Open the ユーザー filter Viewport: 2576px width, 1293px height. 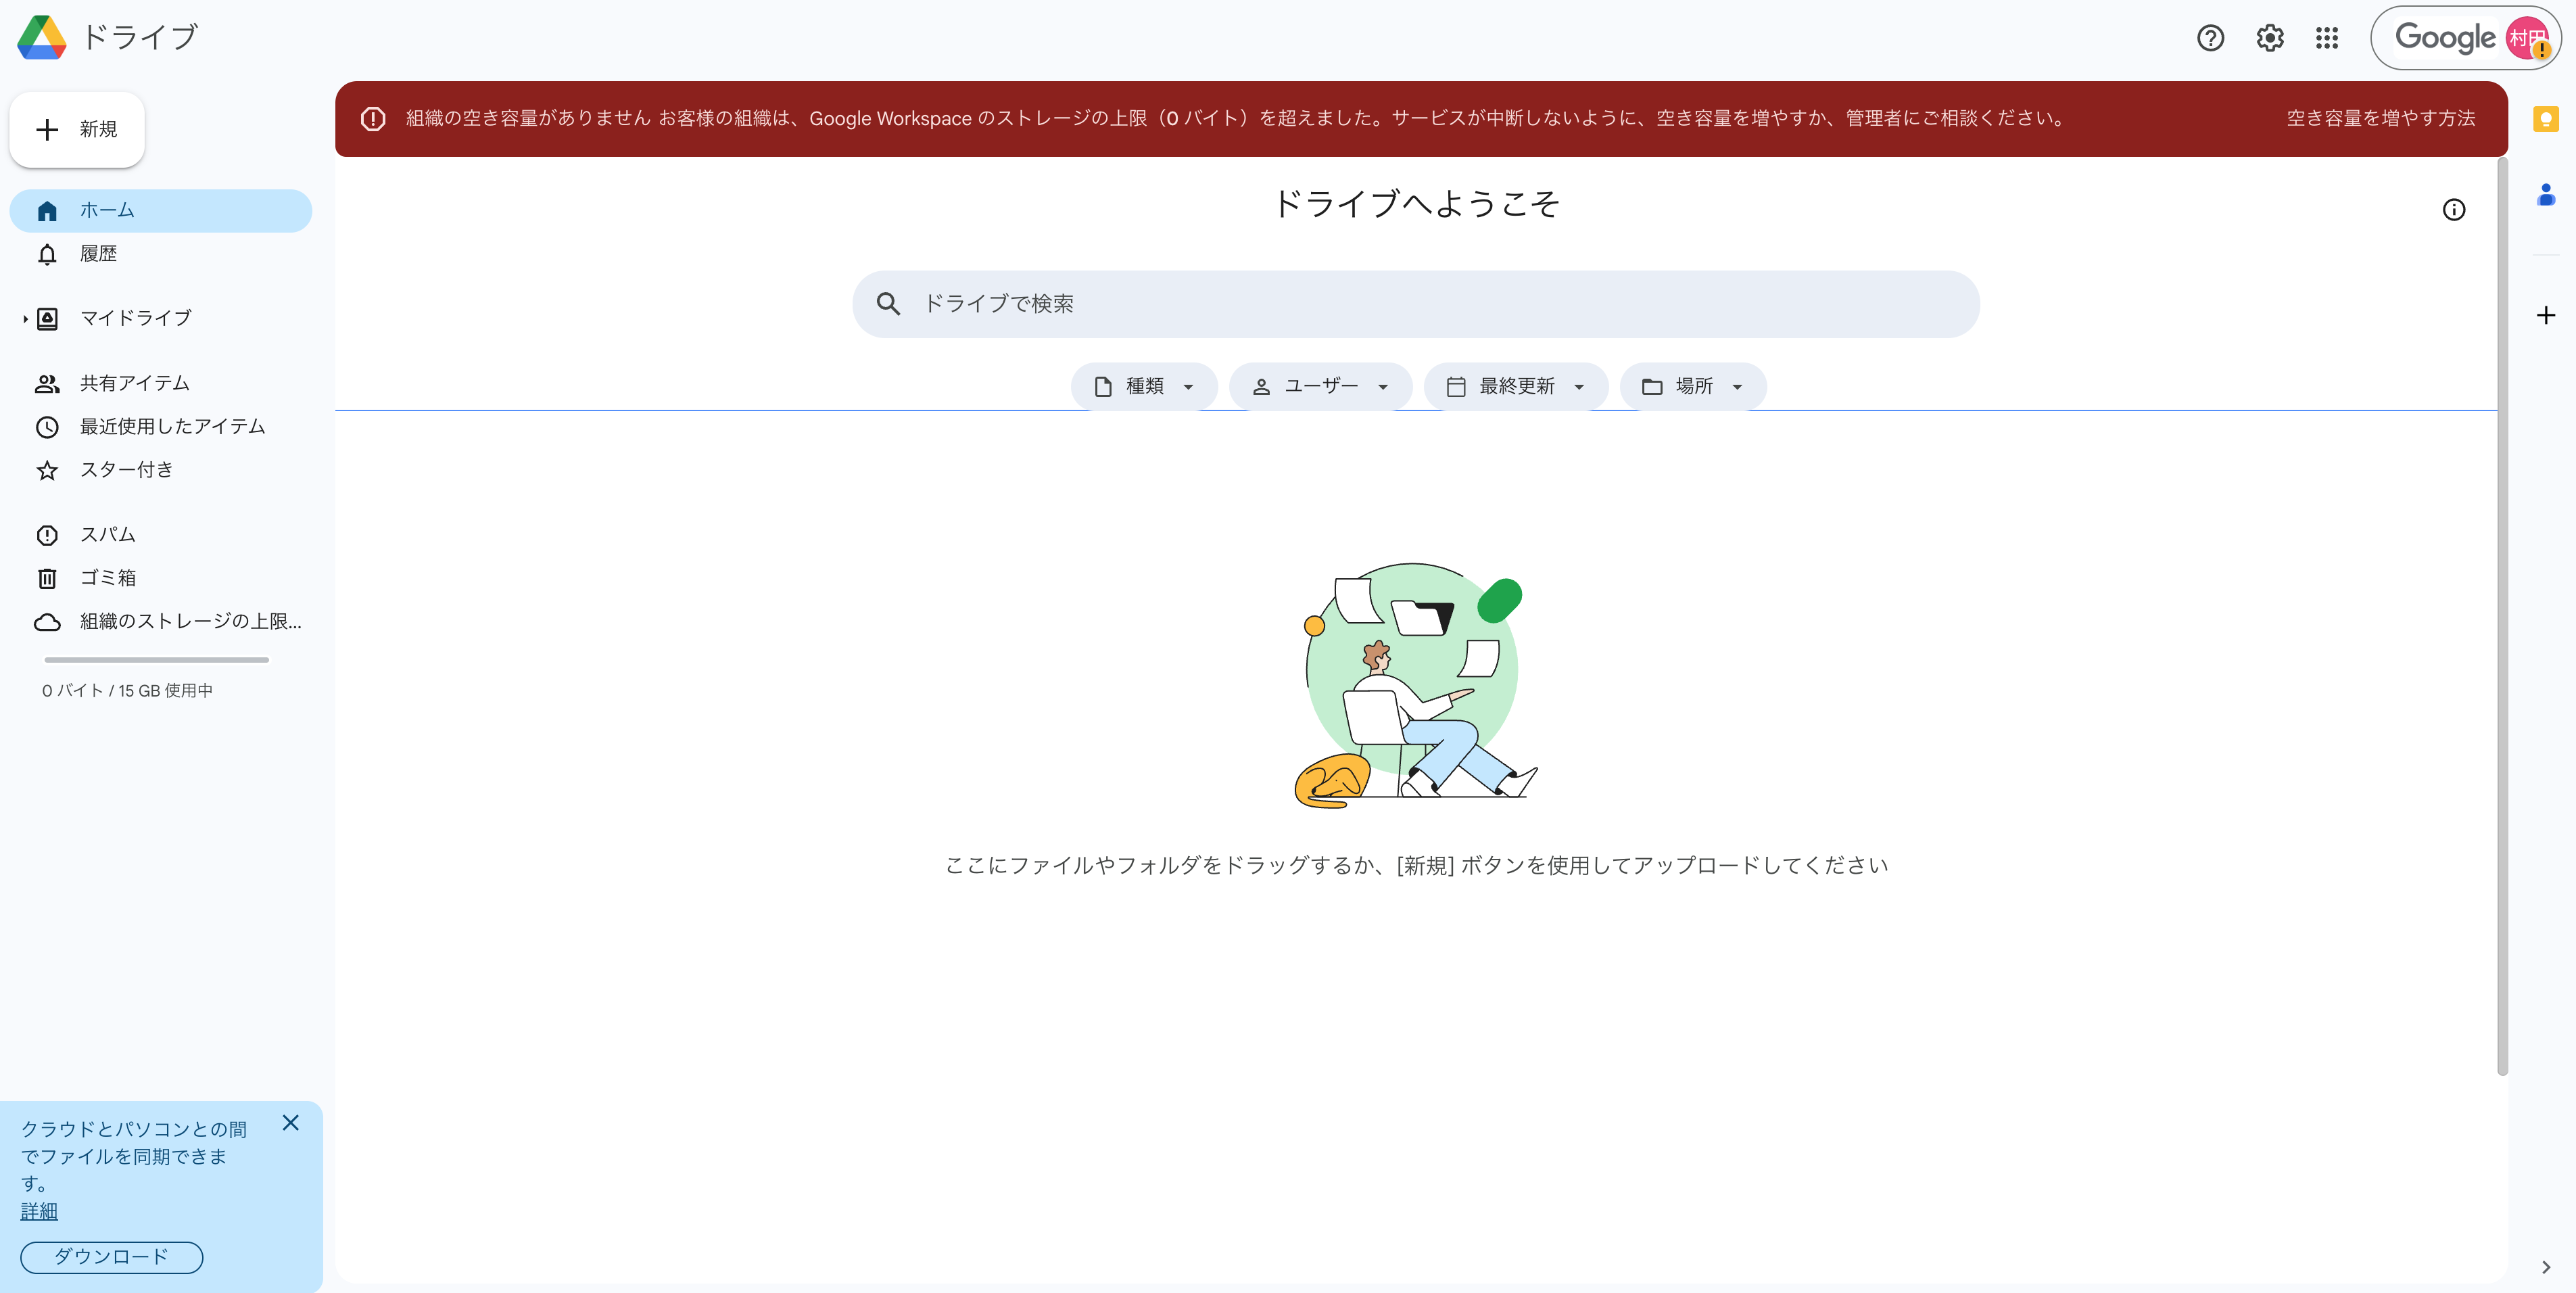point(1320,386)
